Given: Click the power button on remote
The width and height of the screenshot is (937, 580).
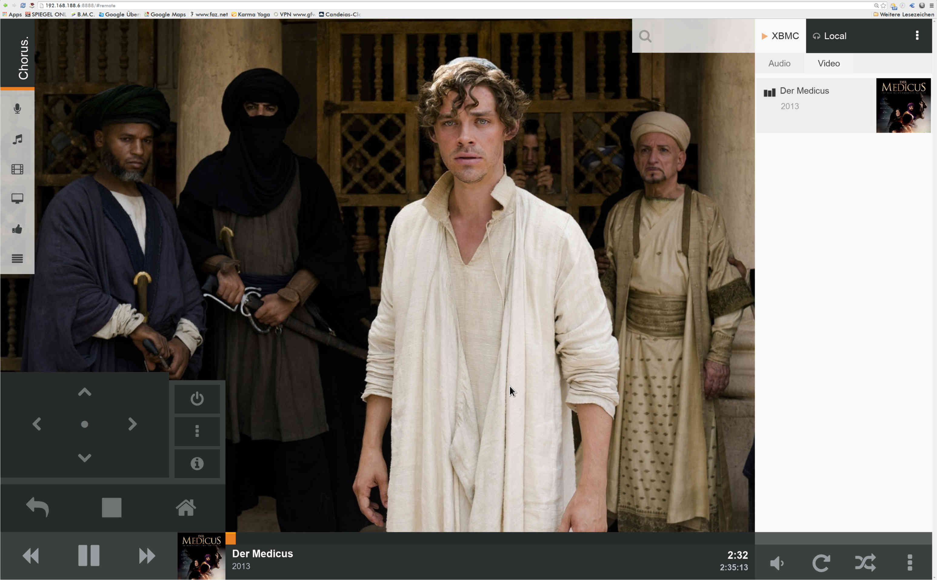Looking at the screenshot, I should tap(197, 399).
